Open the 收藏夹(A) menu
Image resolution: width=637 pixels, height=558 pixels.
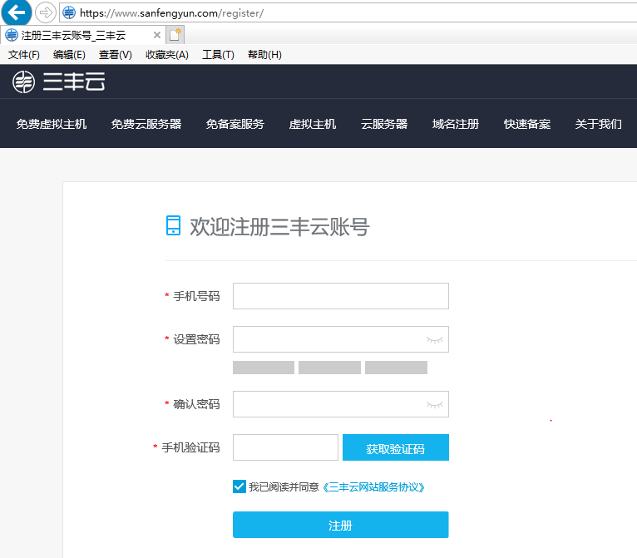pyautogui.click(x=166, y=55)
